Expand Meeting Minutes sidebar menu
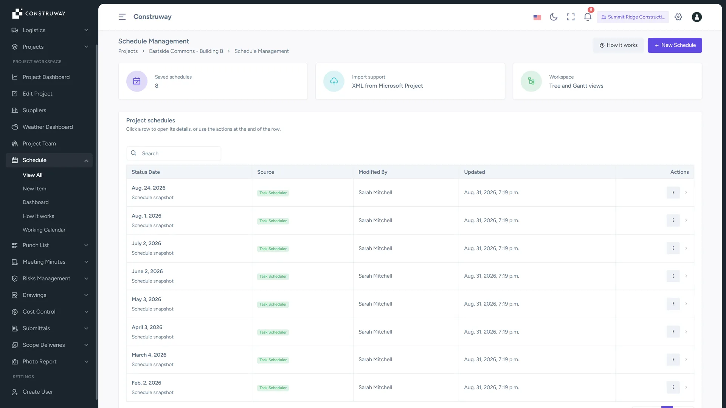Viewport: 726px width, 408px height. click(x=49, y=262)
